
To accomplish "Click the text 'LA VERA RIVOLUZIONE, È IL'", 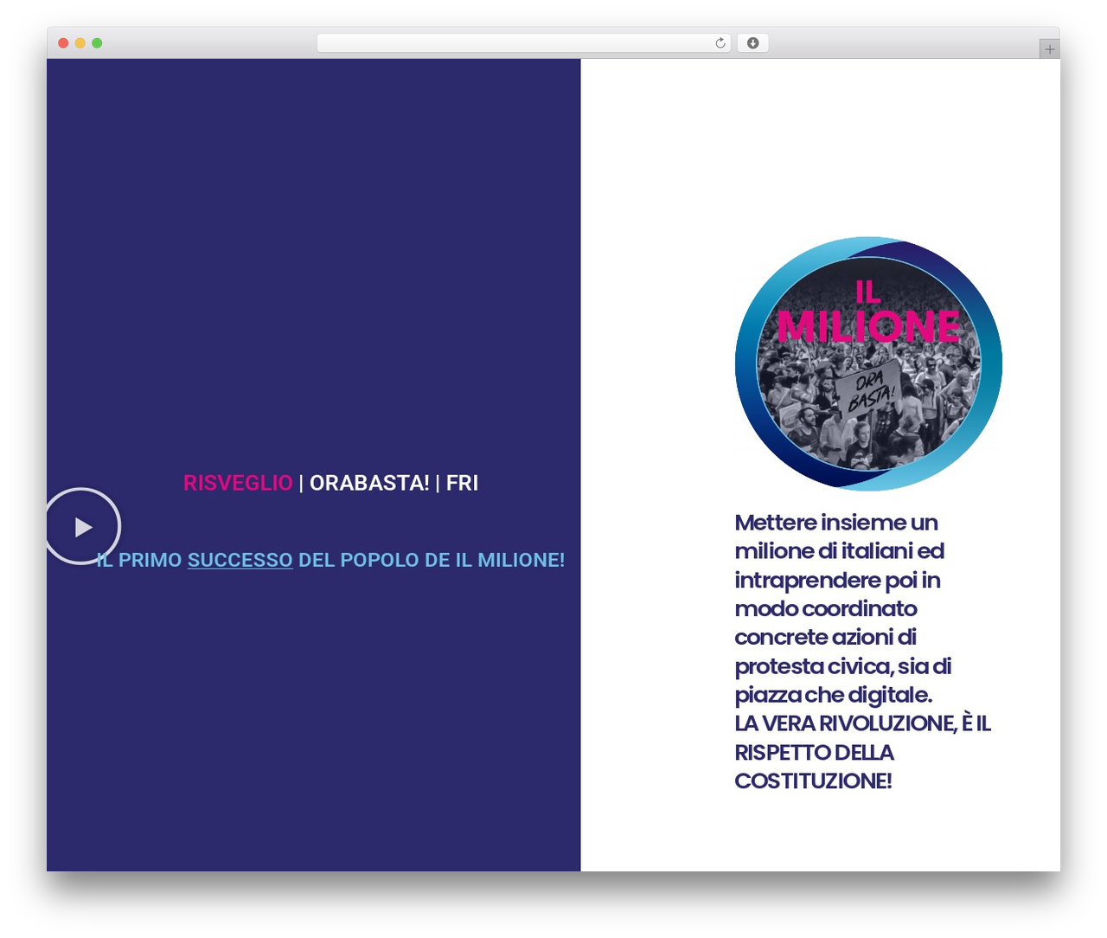I will click(x=862, y=723).
